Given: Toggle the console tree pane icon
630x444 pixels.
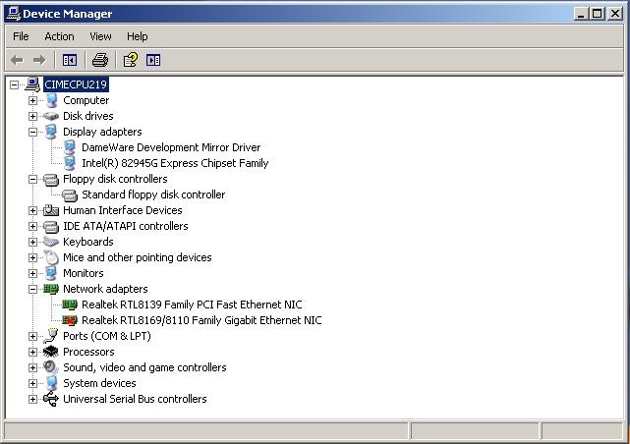Looking at the screenshot, I should coord(70,60).
